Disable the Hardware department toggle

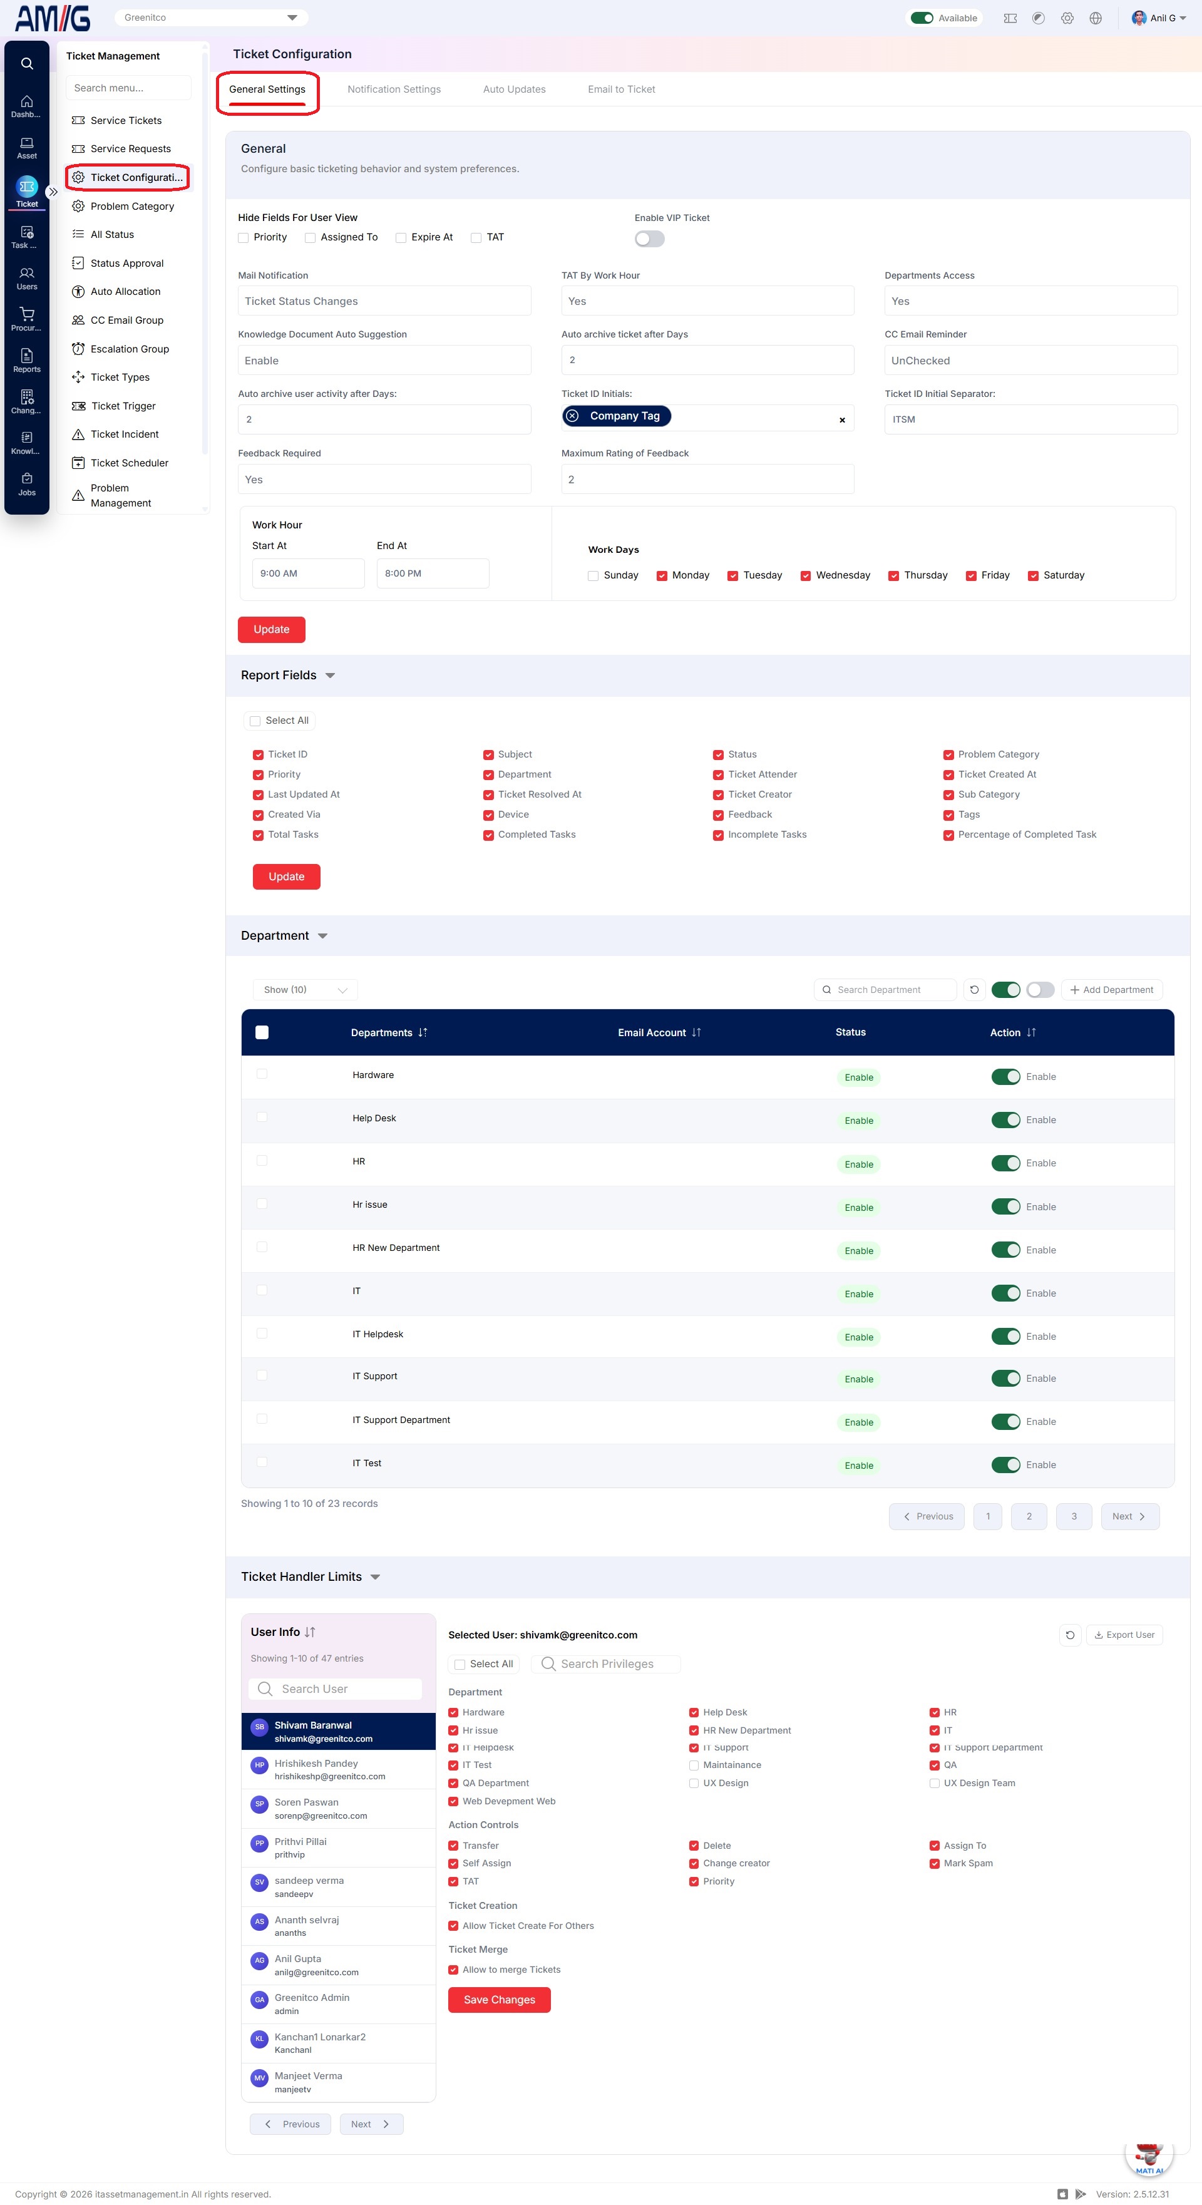click(x=1005, y=1077)
